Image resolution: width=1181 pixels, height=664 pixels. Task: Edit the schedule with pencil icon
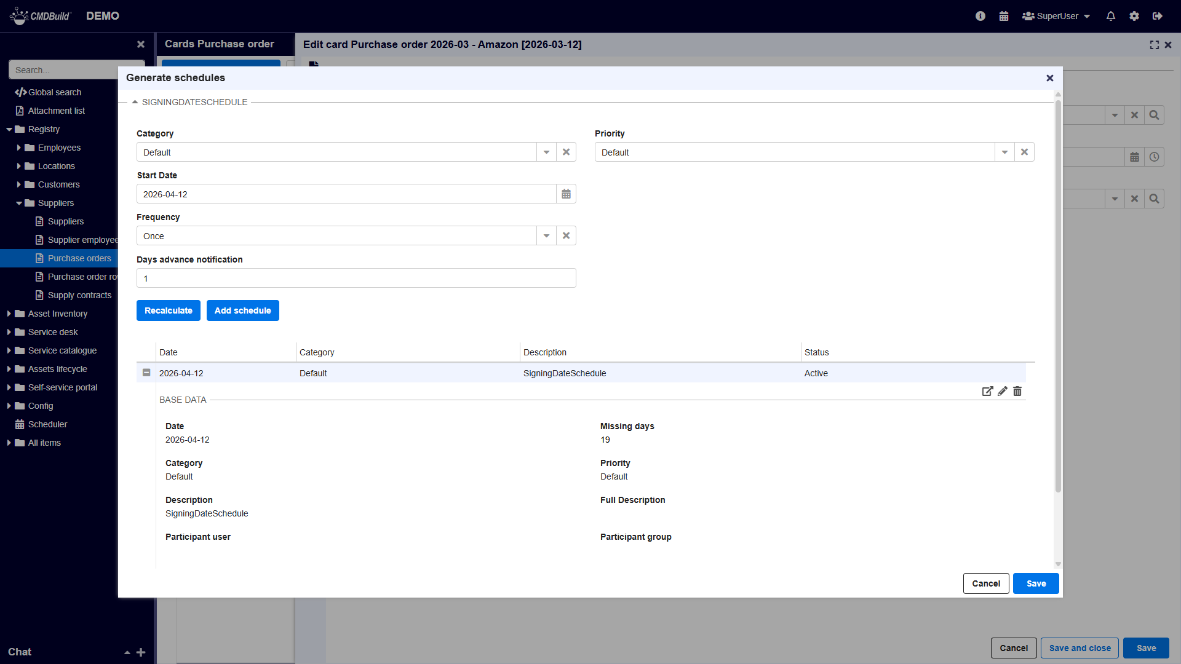(1003, 391)
